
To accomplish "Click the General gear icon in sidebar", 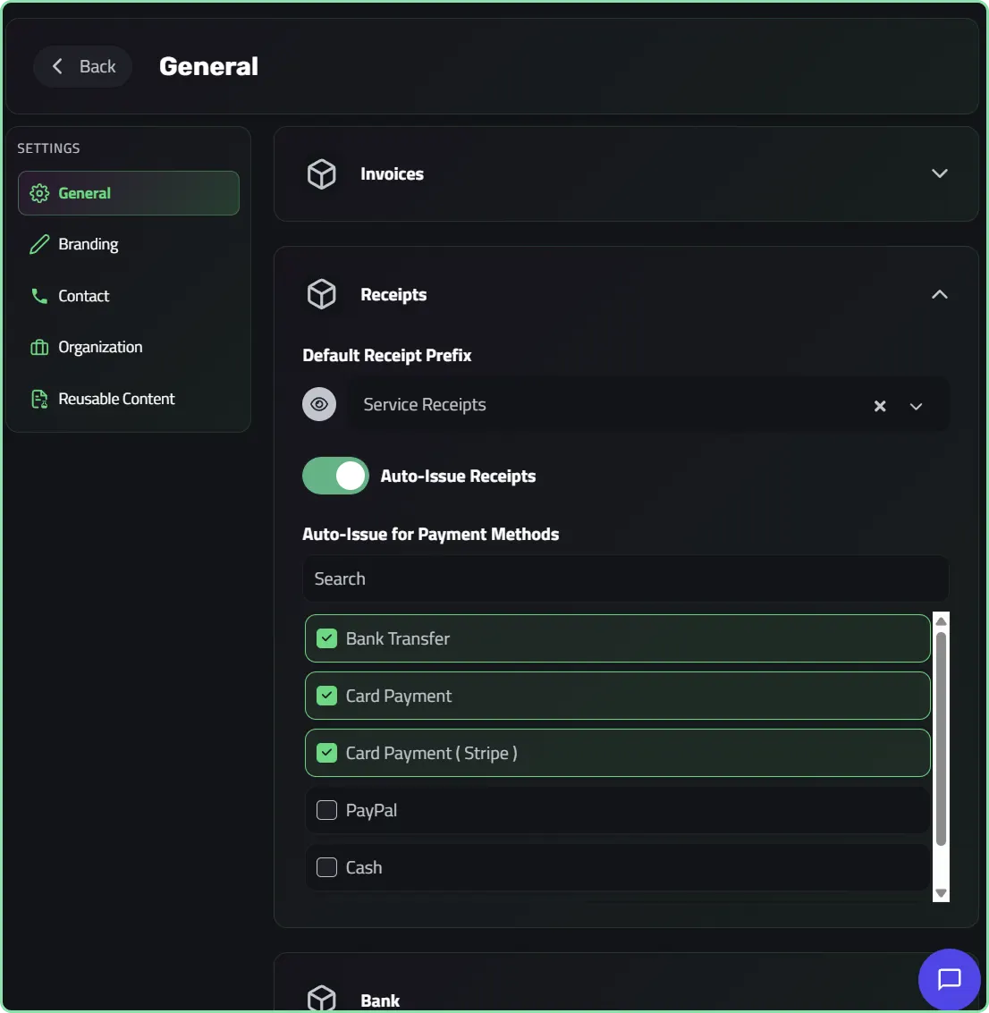I will [39, 193].
